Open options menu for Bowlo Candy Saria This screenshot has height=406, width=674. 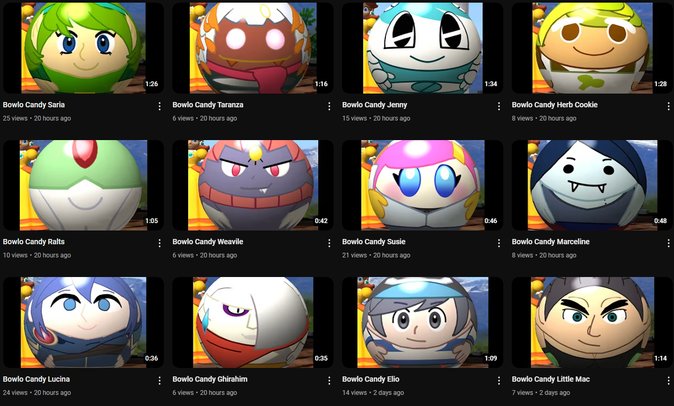point(159,106)
